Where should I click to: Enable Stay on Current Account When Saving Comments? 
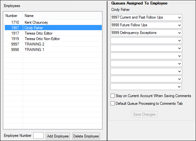pyautogui.click(x=112, y=96)
